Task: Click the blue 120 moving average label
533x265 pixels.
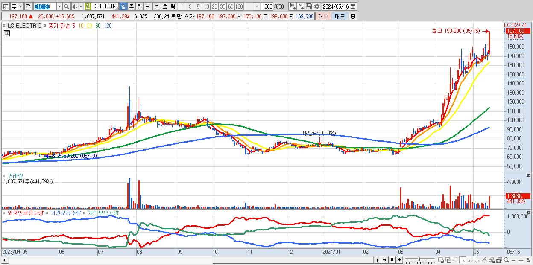Action: tap(108, 26)
